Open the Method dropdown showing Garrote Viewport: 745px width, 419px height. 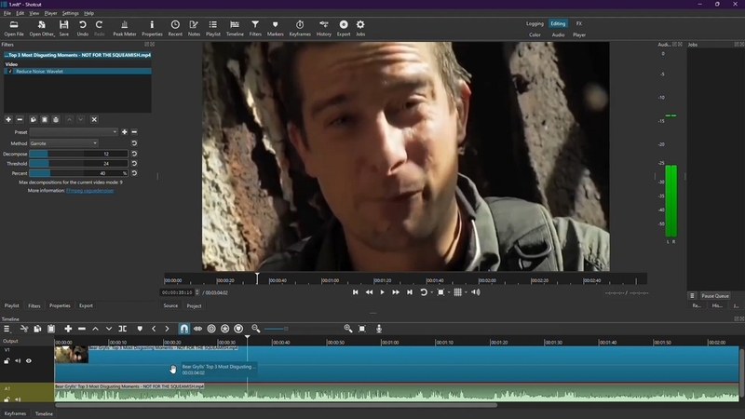63,143
